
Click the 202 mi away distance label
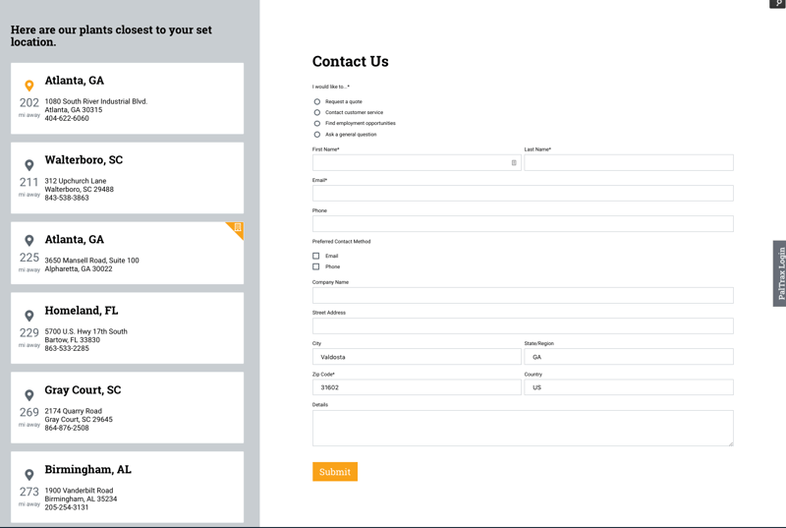(x=29, y=107)
